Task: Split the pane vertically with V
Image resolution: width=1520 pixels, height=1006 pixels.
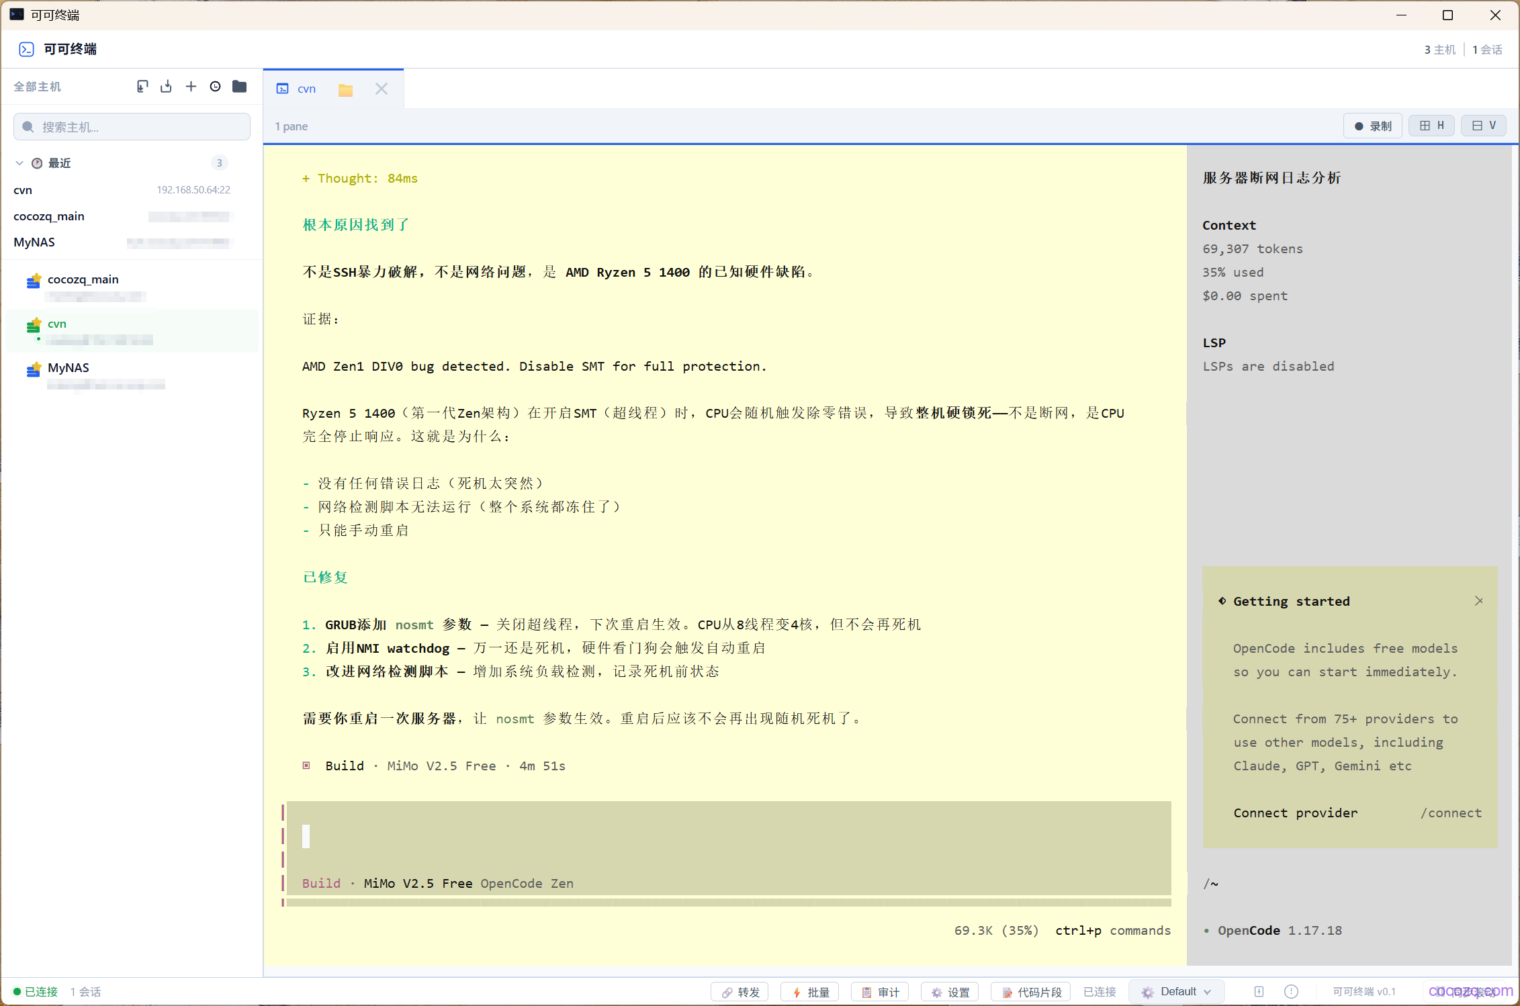Action: (1484, 126)
